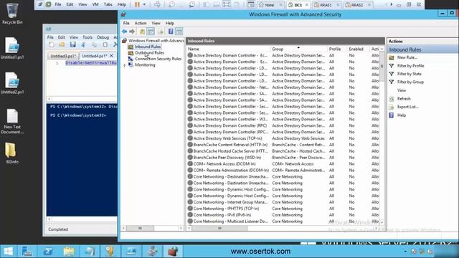Select Connection Security Rules in the tree
The width and height of the screenshot is (459, 258).
(158, 59)
